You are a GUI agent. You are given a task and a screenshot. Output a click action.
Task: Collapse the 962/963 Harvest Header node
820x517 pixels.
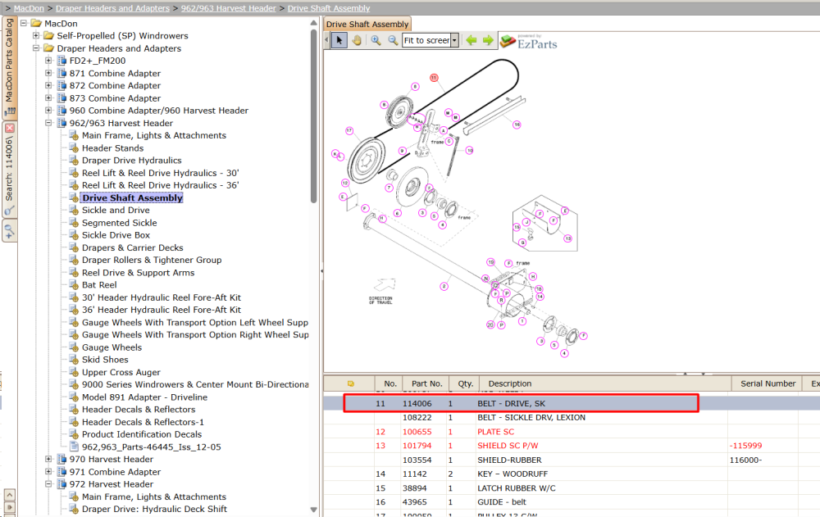click(x=48, y=123)
